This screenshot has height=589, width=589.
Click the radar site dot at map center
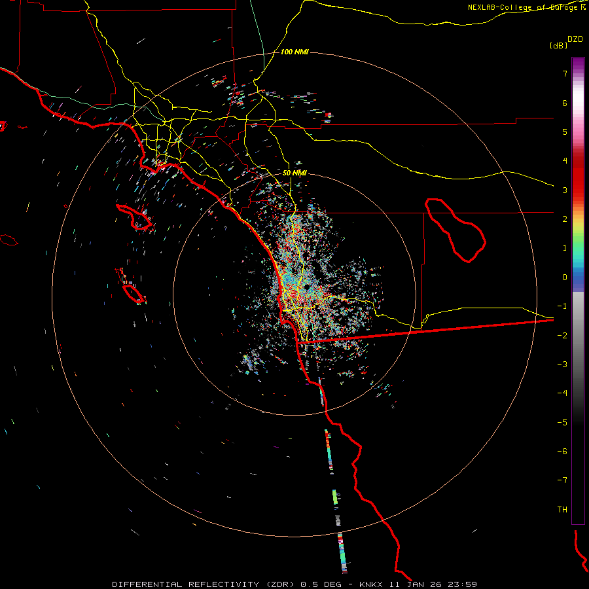307,287
